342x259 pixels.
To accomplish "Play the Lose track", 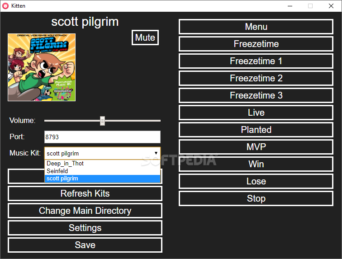I will [256, 181].
